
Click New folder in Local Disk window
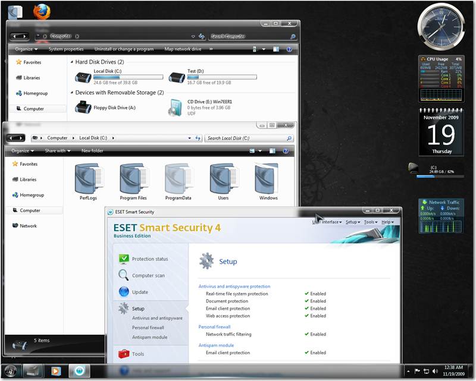point(92,151)
